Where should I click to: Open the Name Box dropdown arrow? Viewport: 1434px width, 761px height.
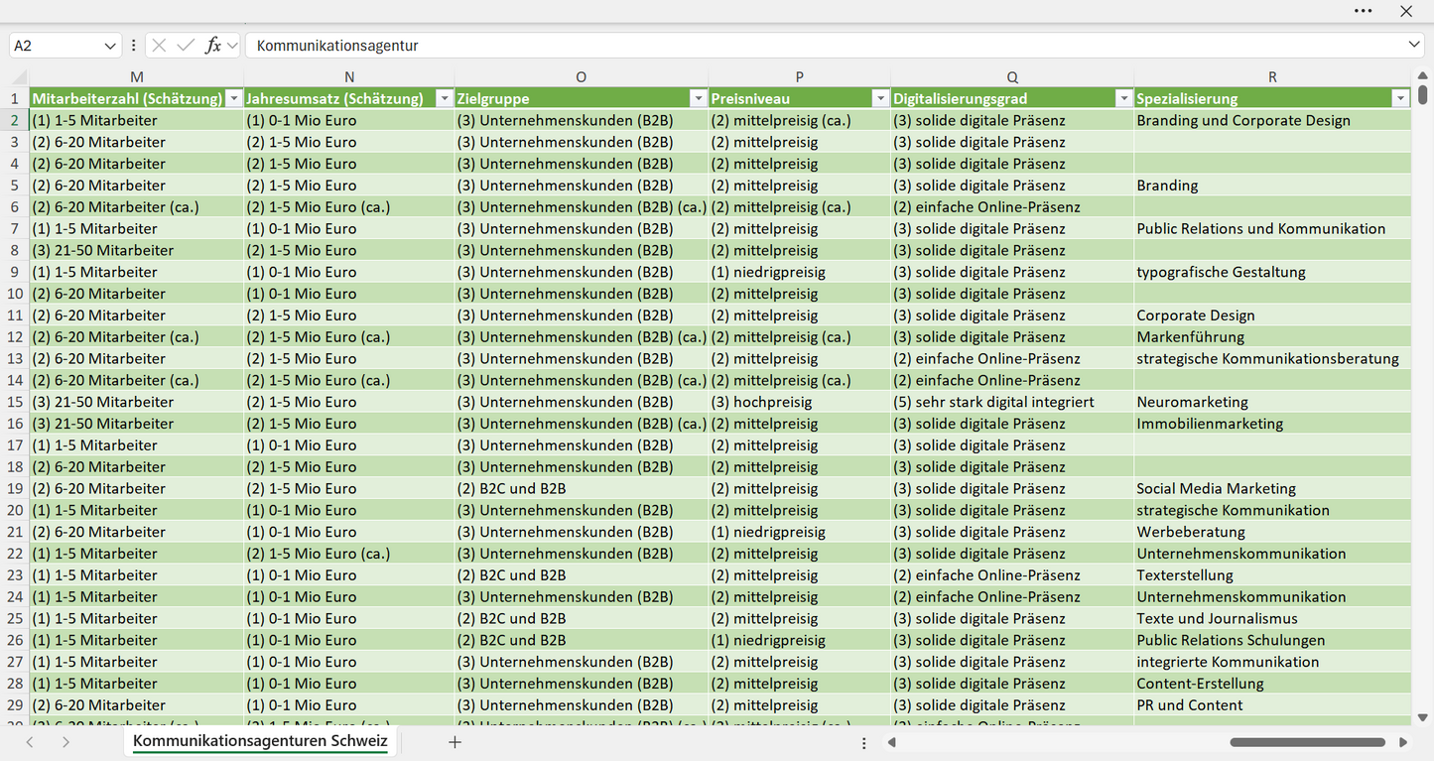[110, 46]
